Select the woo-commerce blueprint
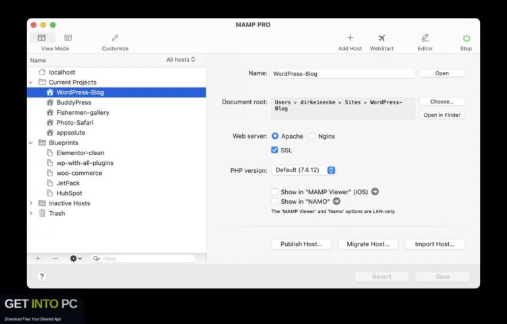Viewport: 507px width, 324px height. tap(116, 173)
